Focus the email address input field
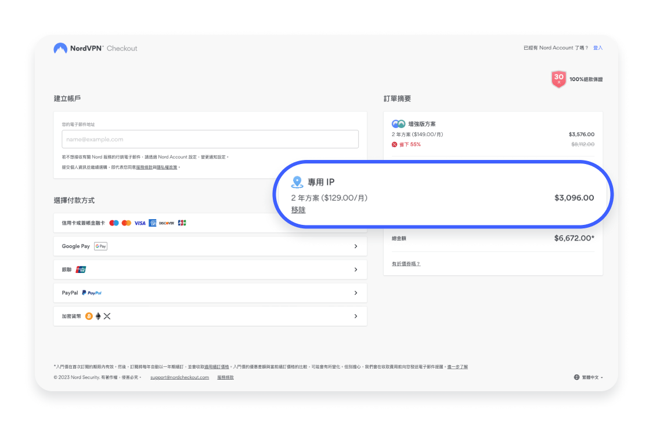Screen dimensions: 653x426 click(x=210, y=139)
